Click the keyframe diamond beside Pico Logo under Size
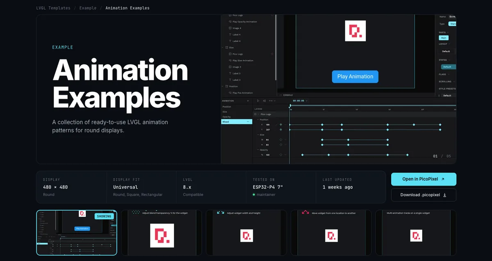 pyautogui.click(x=272, y=54)
